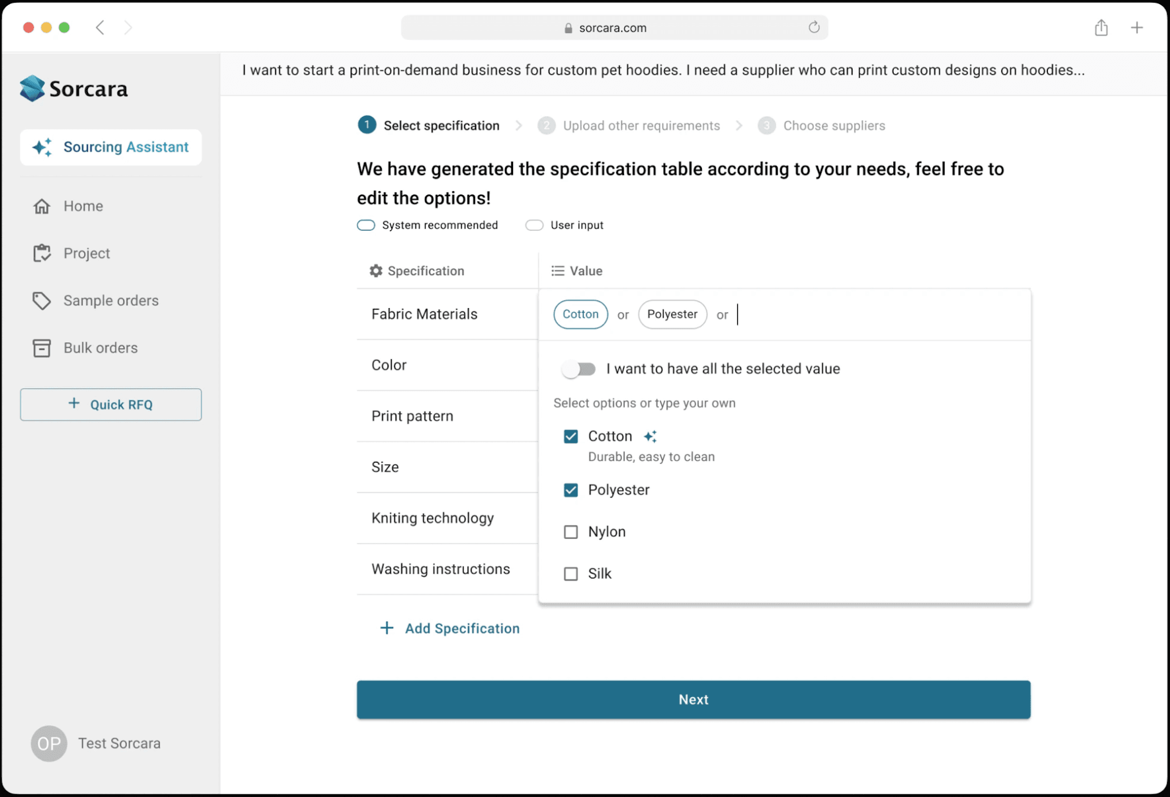The height and width of the screenshot is (797, 1170).
Task: Click the step 3 number badge
Action: tap(766, 126)
